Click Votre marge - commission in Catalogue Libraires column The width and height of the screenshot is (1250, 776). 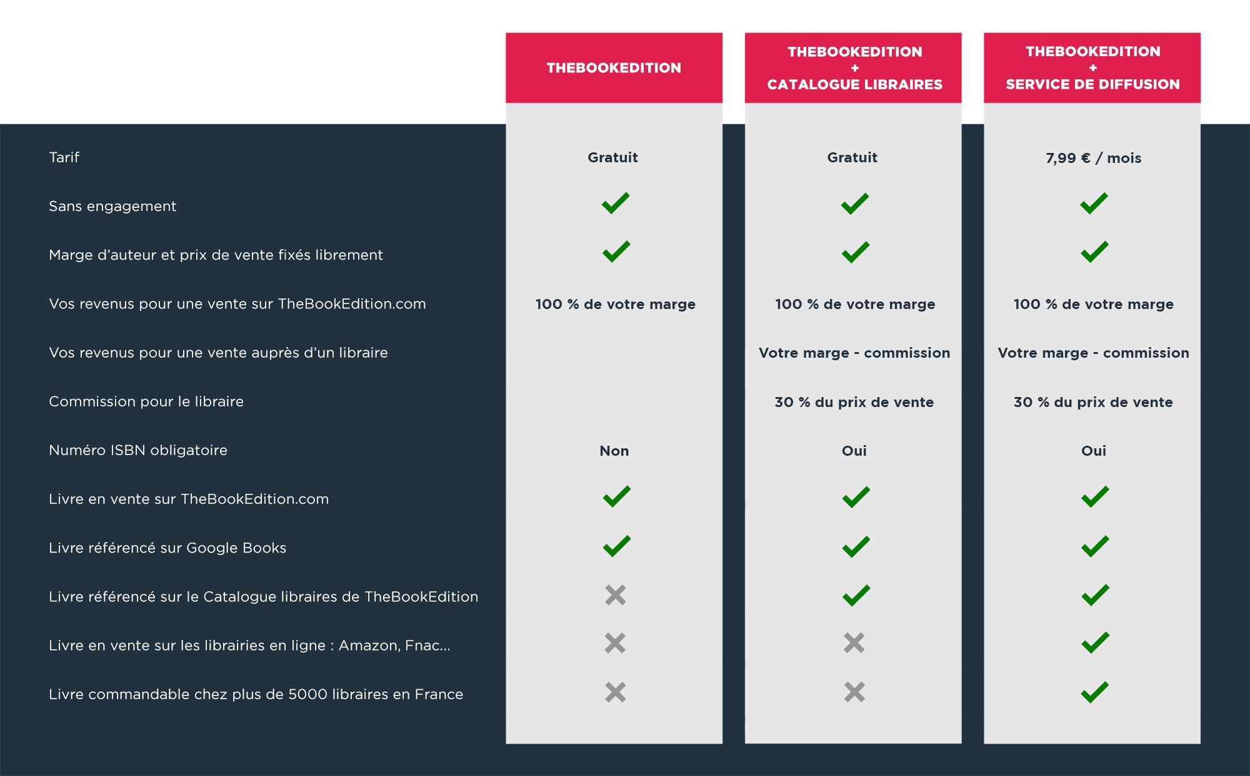click(x=854, y=353)
